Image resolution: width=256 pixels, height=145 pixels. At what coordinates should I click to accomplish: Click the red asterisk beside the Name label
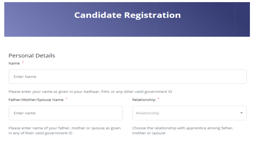(22, 63)
